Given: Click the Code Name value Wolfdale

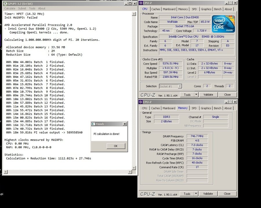Looking at the screenshot, I should tap(172, 22).
